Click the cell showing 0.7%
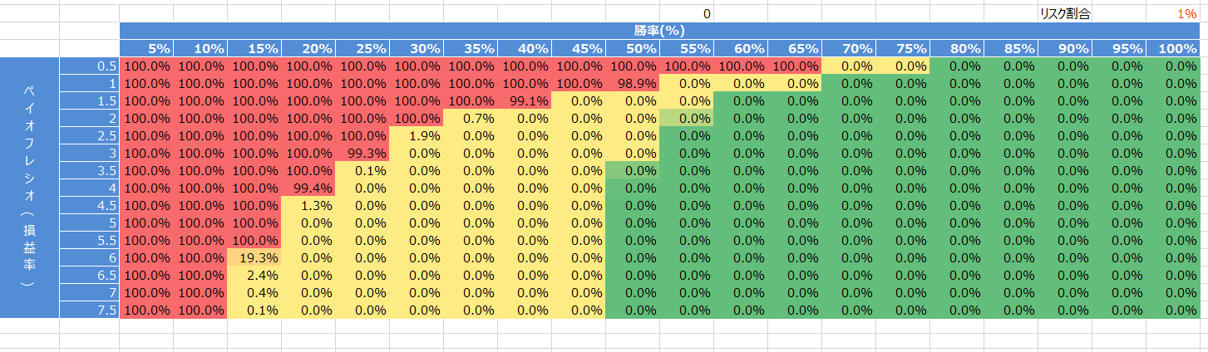Screen dimensions: 1208x352 (470, 118)
